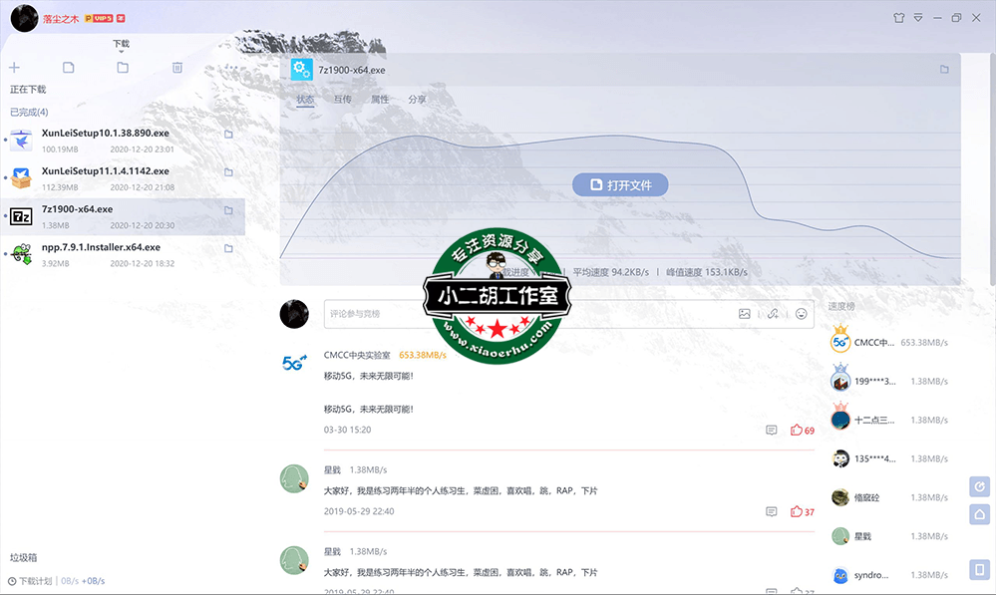
Task: Click the image icon in the comment box
Action: (x=744, y=314)
